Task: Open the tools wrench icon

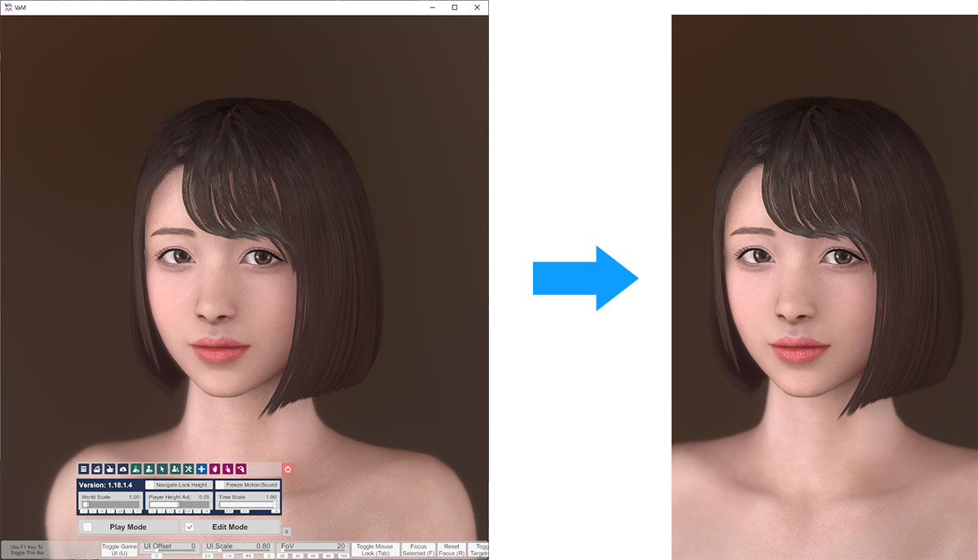Action: (188, 469)
